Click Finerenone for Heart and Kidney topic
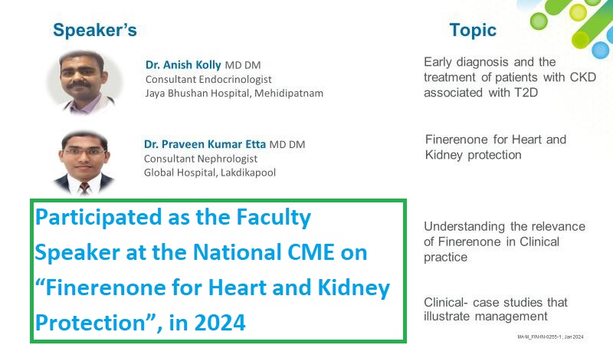Image resolution: width=613 pixels, height=345 pixels. pos(496,147)
